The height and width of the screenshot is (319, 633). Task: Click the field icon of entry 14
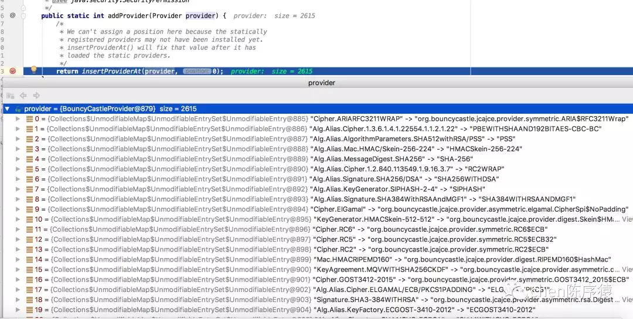pos(29,260)
